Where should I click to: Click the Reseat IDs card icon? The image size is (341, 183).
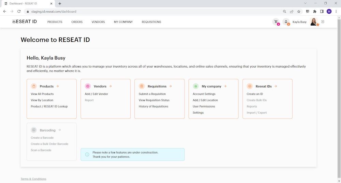click(250, 86)
